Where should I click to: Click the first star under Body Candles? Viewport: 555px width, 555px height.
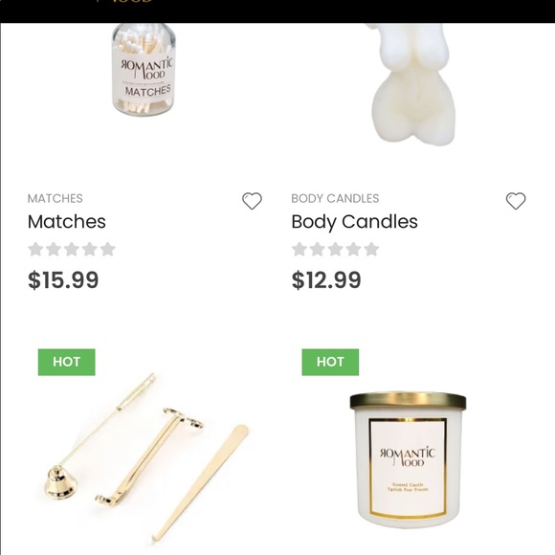click(x=300, y=249)
